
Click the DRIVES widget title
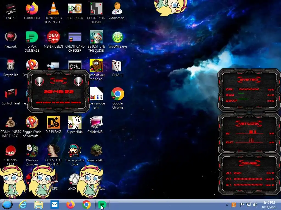249,163
